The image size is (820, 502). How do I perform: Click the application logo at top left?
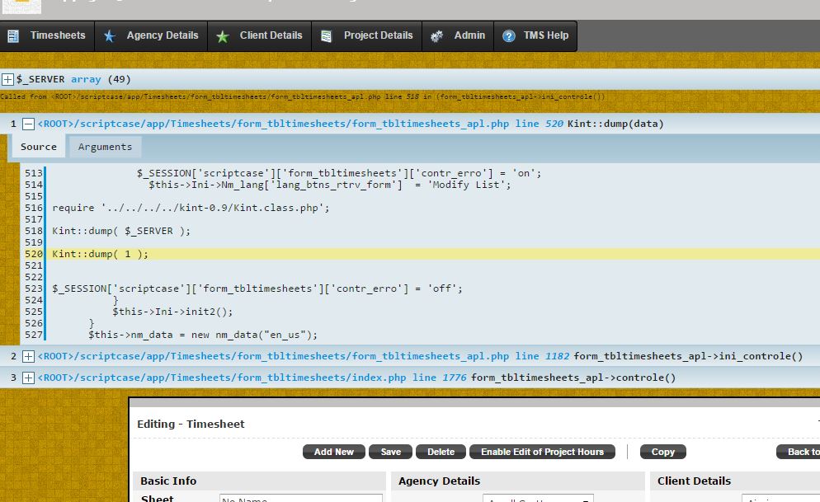(22, 7)
